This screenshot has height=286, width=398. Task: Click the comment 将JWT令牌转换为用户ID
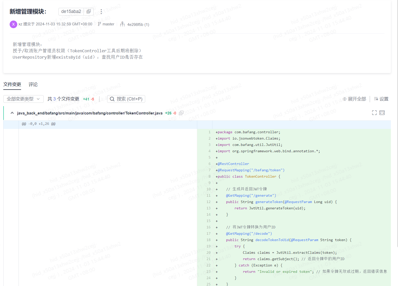pyautogui.click(x=251, y=227)
